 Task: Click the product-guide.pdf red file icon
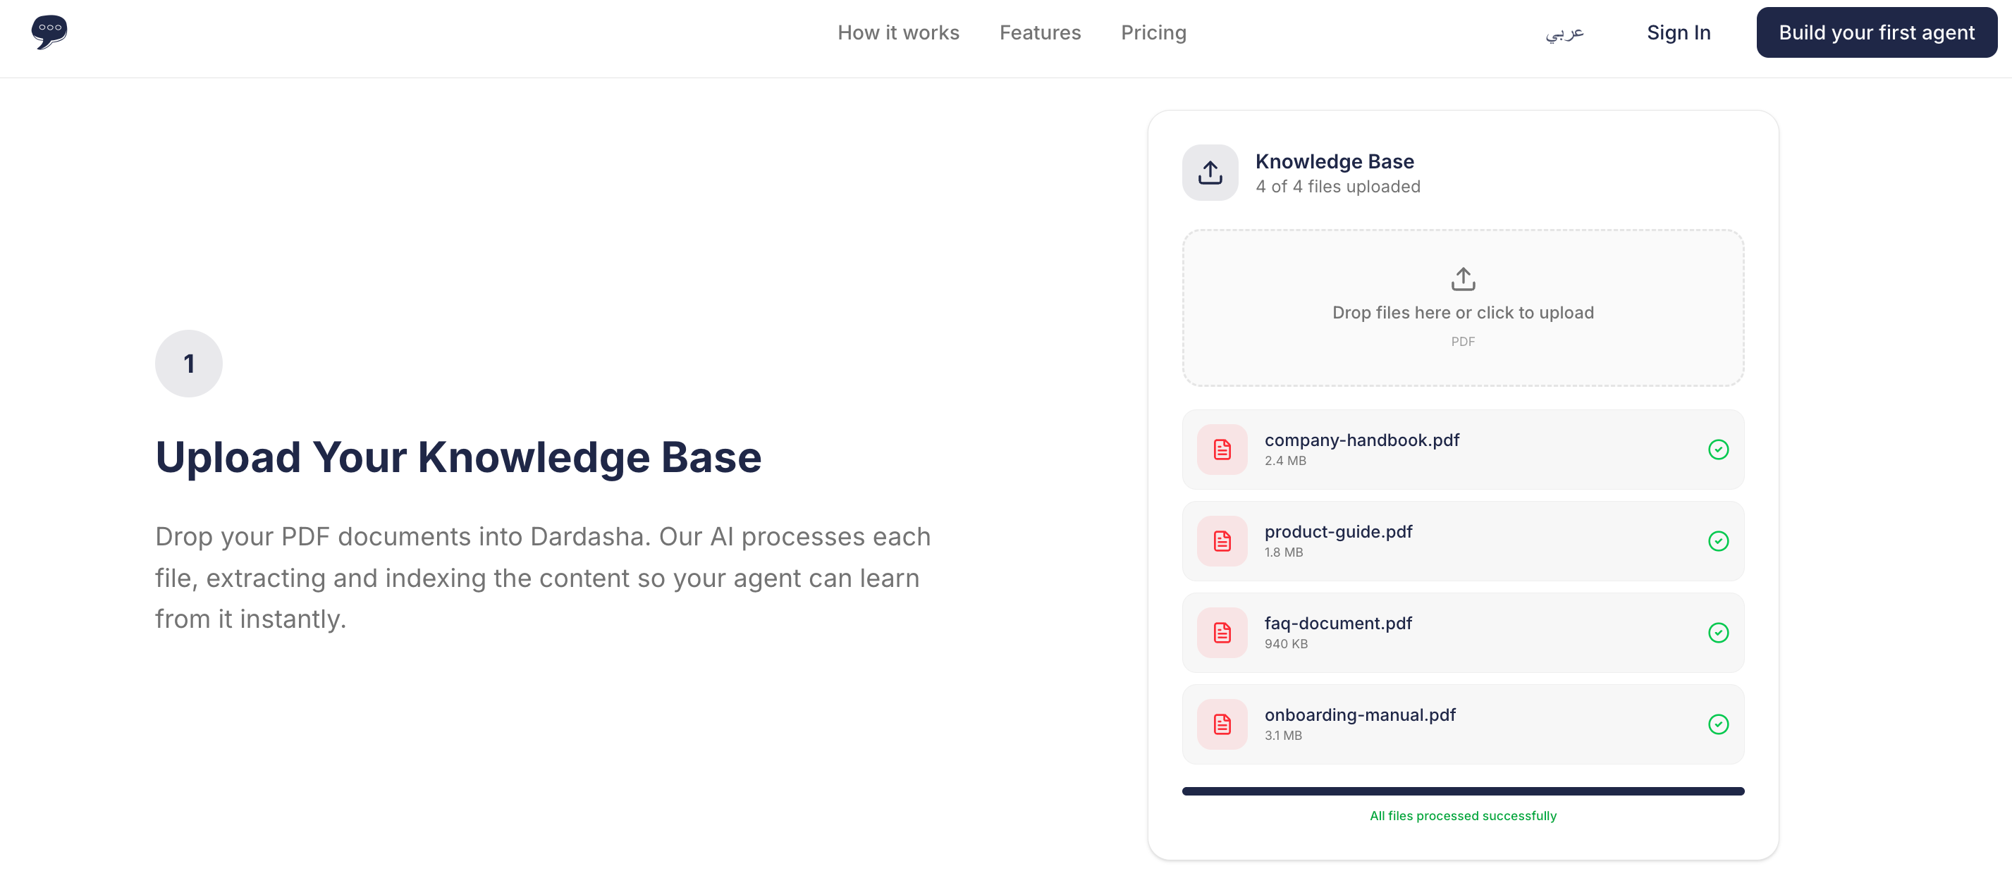pos(1222,541)
